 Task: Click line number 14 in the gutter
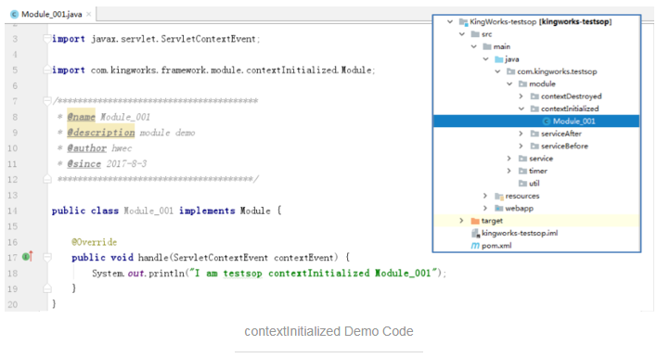tap(13, 211)
